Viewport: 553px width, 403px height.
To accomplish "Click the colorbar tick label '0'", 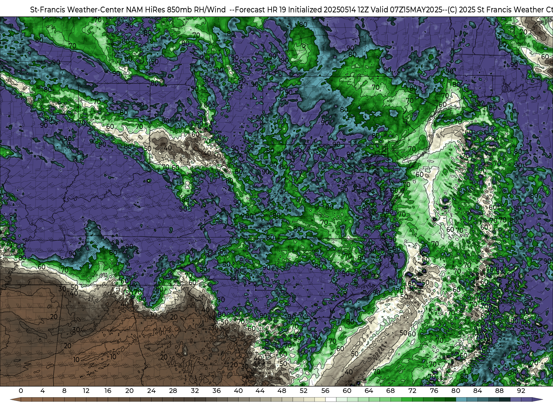I will (21, 391).
